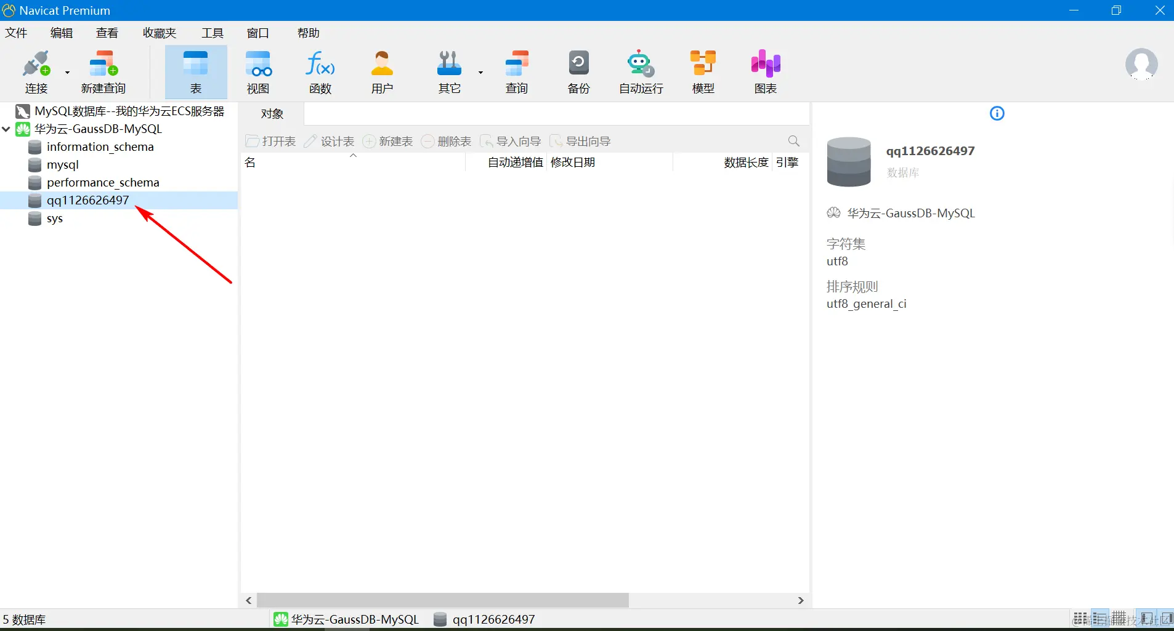Click the 其它 (Others) toolbar icon
The image size is (1174, 631).
(449, 72)
